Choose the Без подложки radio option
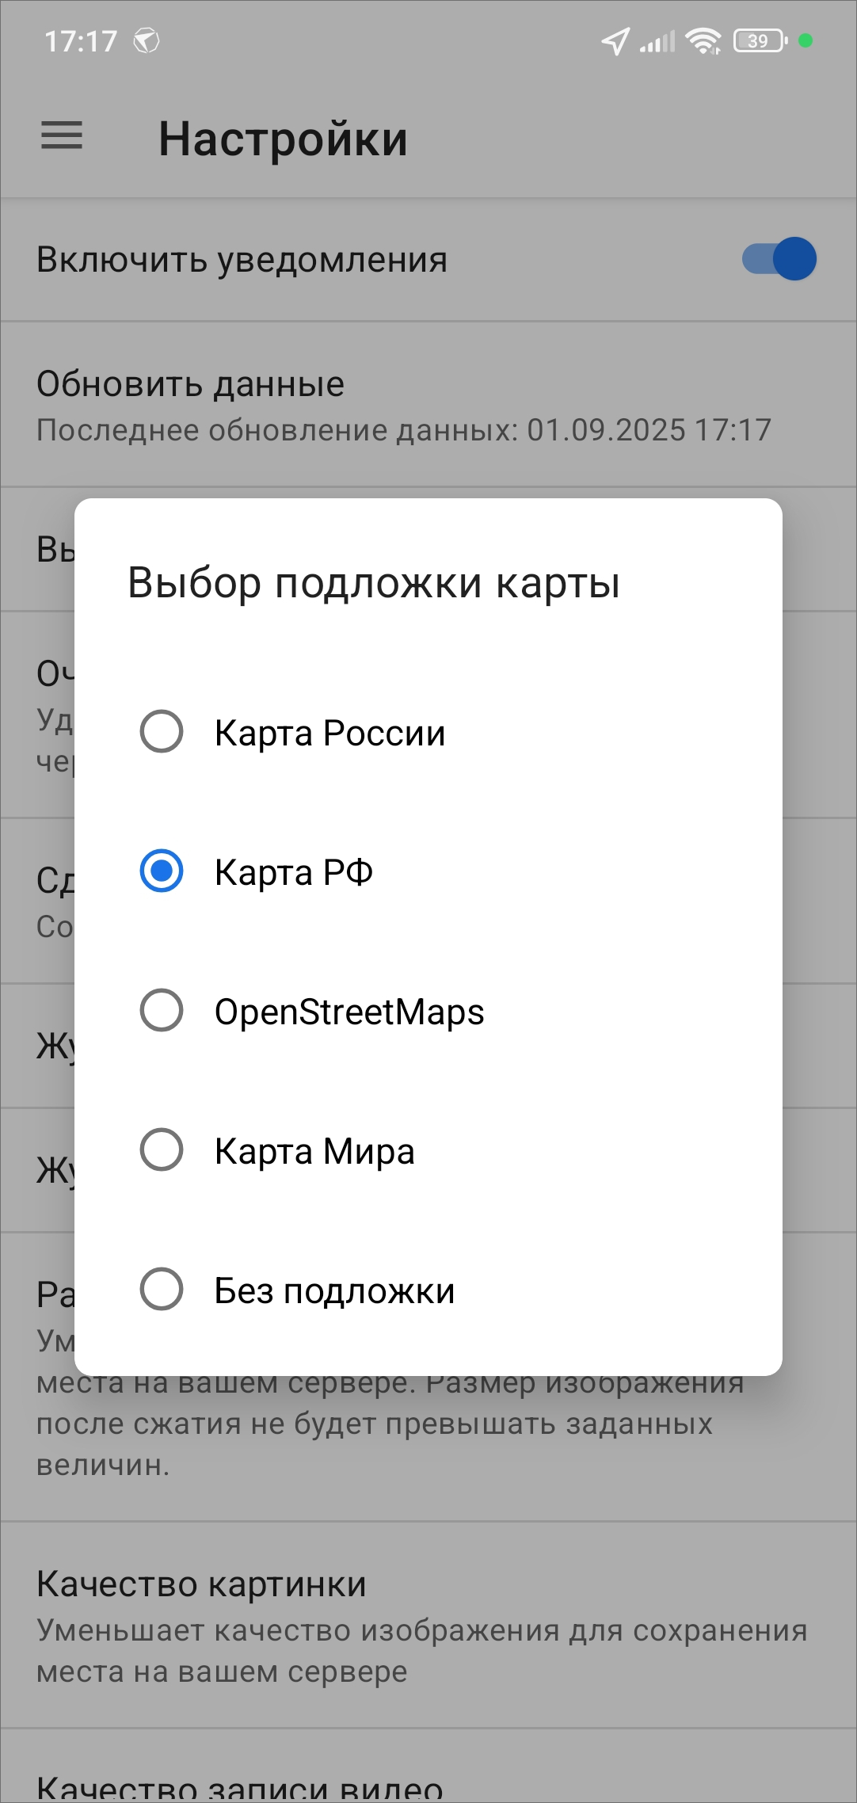857x1803 pixels. click(162, 1289)
